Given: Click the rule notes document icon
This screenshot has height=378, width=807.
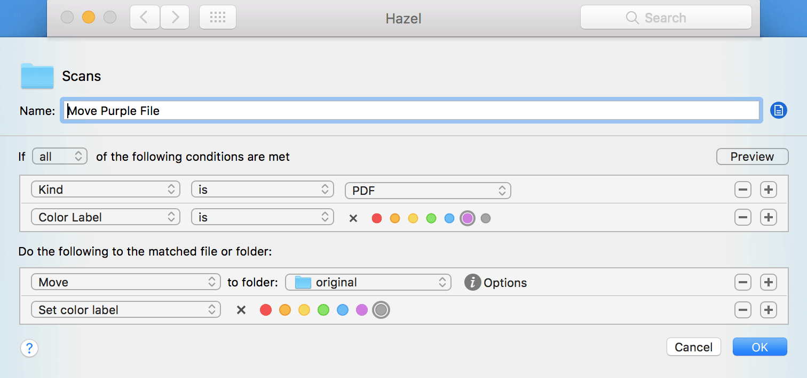Looking at the screenshot, I should click(x=778, y=111).
